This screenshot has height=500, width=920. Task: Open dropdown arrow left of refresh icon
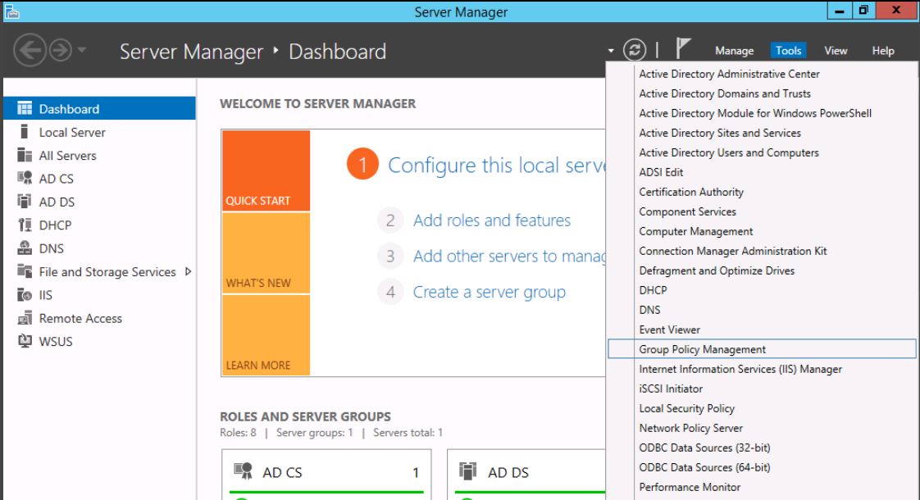point(611,52)
